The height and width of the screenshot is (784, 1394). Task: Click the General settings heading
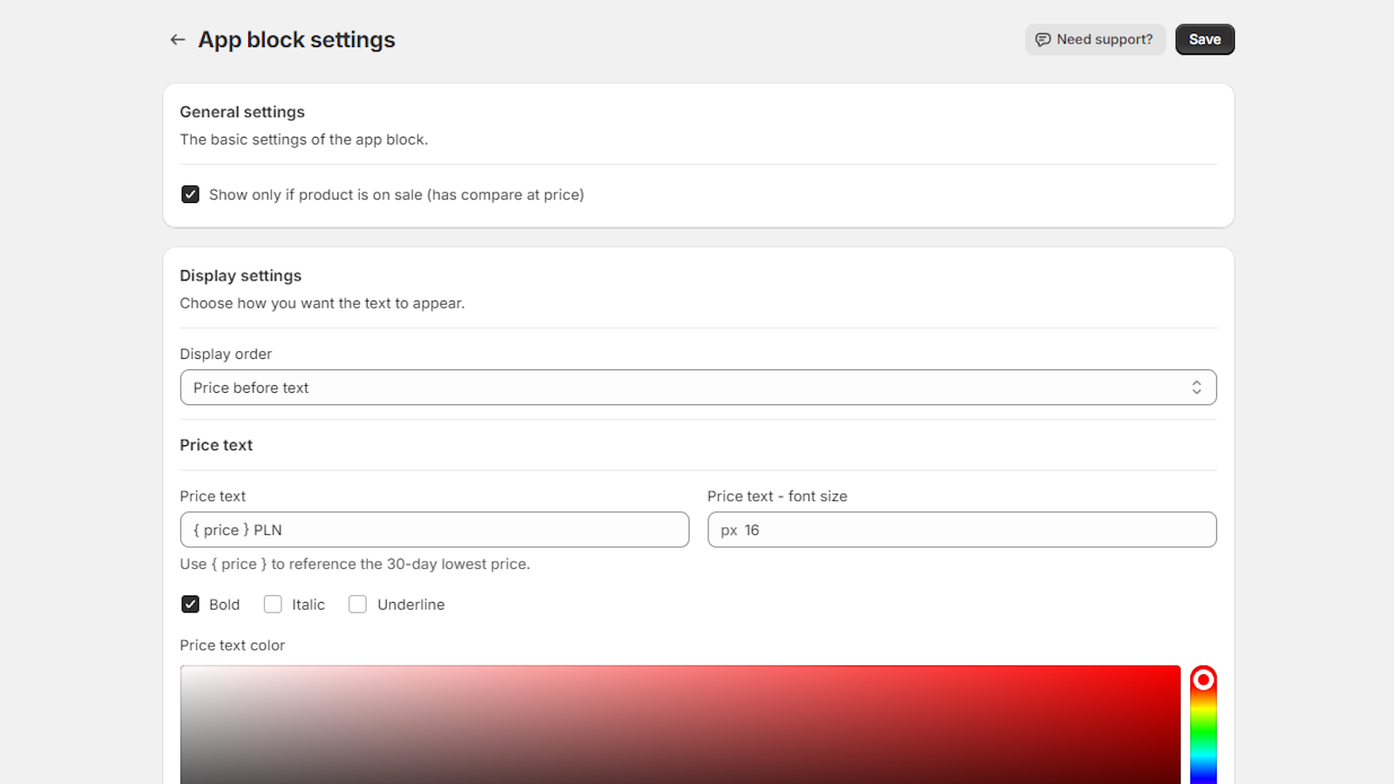point(242,112)
